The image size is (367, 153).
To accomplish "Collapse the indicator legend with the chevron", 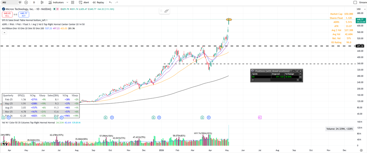I will (5, 33).
